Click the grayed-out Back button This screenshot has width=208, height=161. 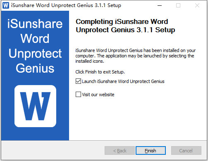point(120,151)
